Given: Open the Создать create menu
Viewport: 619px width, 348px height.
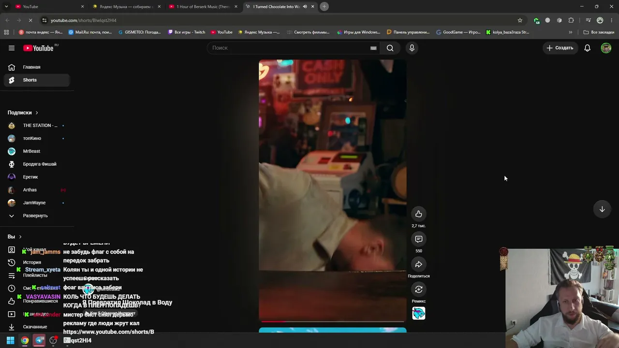Looking at the screenshot, I should click(560, 48).
